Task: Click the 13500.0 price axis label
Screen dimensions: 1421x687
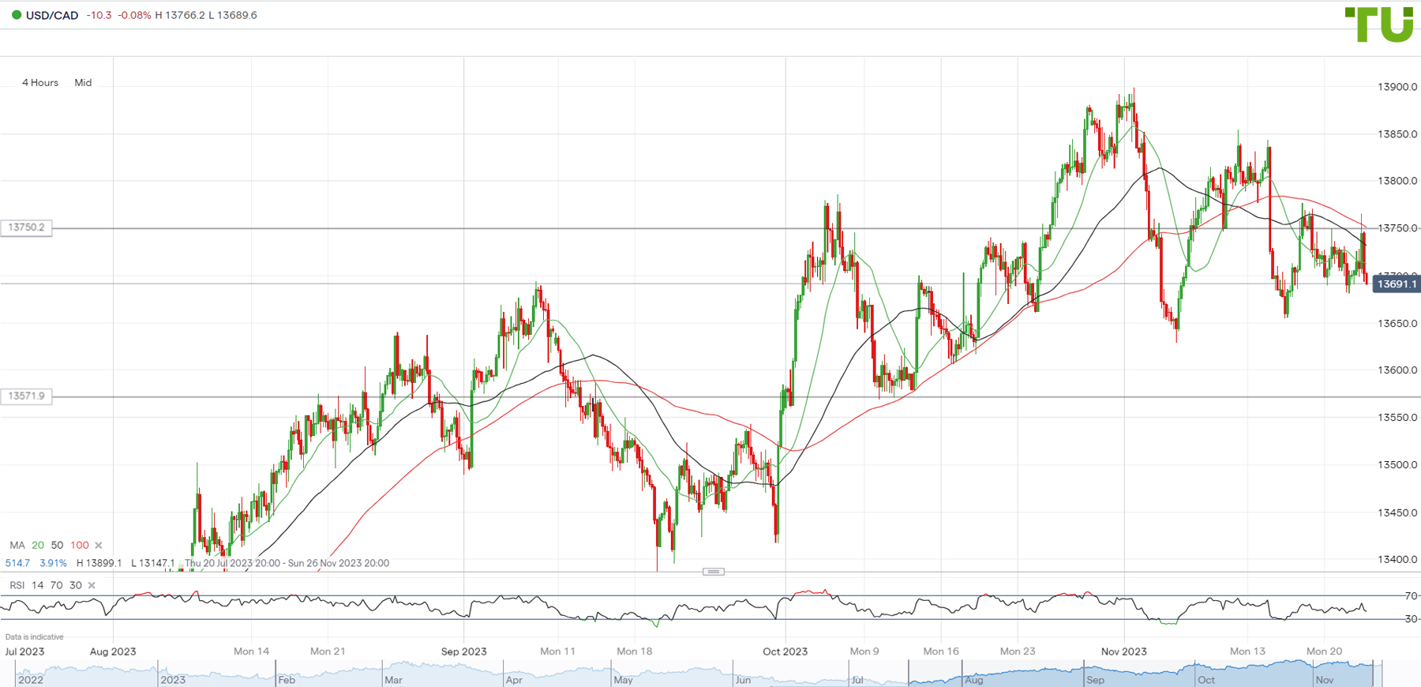Action: [x=1397, y=465]
